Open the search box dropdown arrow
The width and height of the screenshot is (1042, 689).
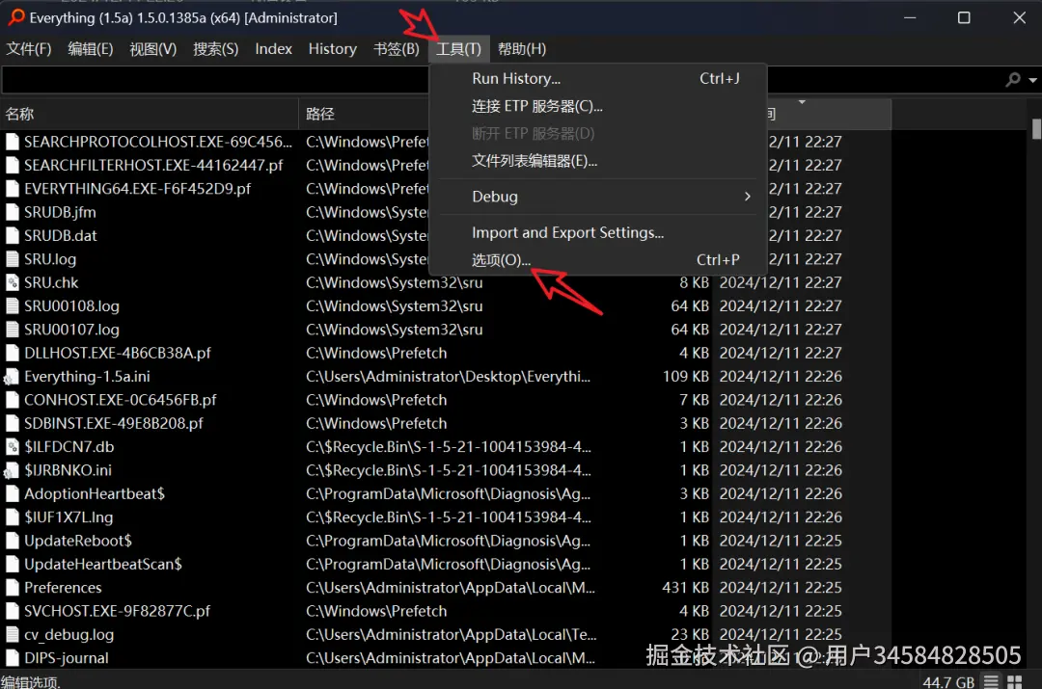[x=1032, y=80]
